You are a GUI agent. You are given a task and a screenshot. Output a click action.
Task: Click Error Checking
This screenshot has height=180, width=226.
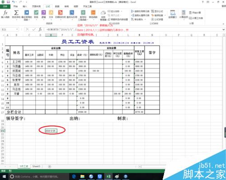(x=158, y=15)
